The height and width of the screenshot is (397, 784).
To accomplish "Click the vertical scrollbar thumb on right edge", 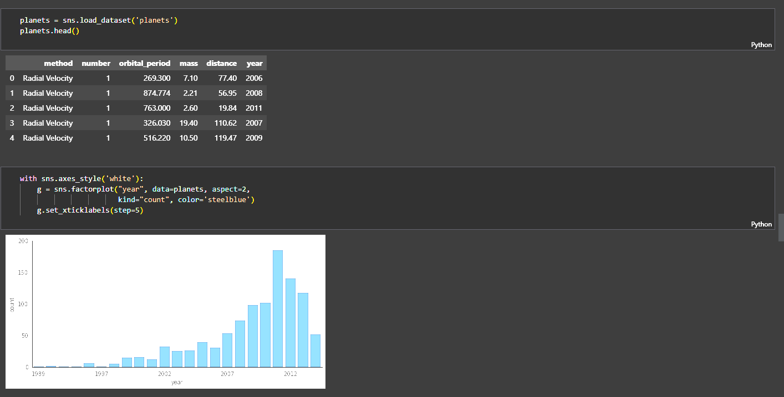I will pos(781,227).
